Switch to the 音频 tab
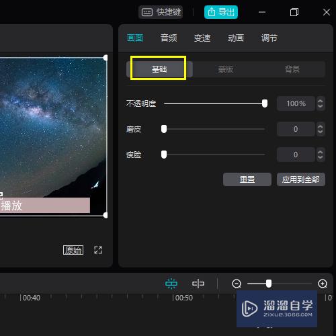The image size is (336, 336). click(x=169, y=38)
